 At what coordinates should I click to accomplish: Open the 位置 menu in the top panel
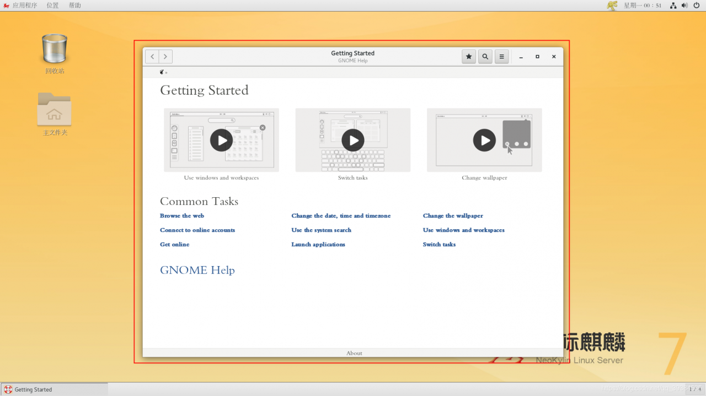tap(52, 6)
